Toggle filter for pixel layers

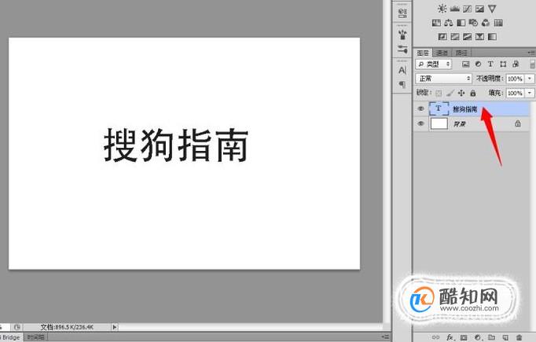(x=465, y=64)
